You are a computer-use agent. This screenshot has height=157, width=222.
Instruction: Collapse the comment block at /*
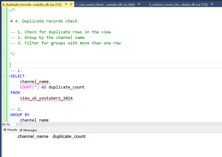[9, 10]
